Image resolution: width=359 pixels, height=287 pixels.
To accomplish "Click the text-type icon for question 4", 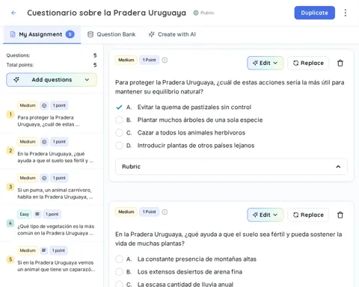I will click(x=37, y=215).
